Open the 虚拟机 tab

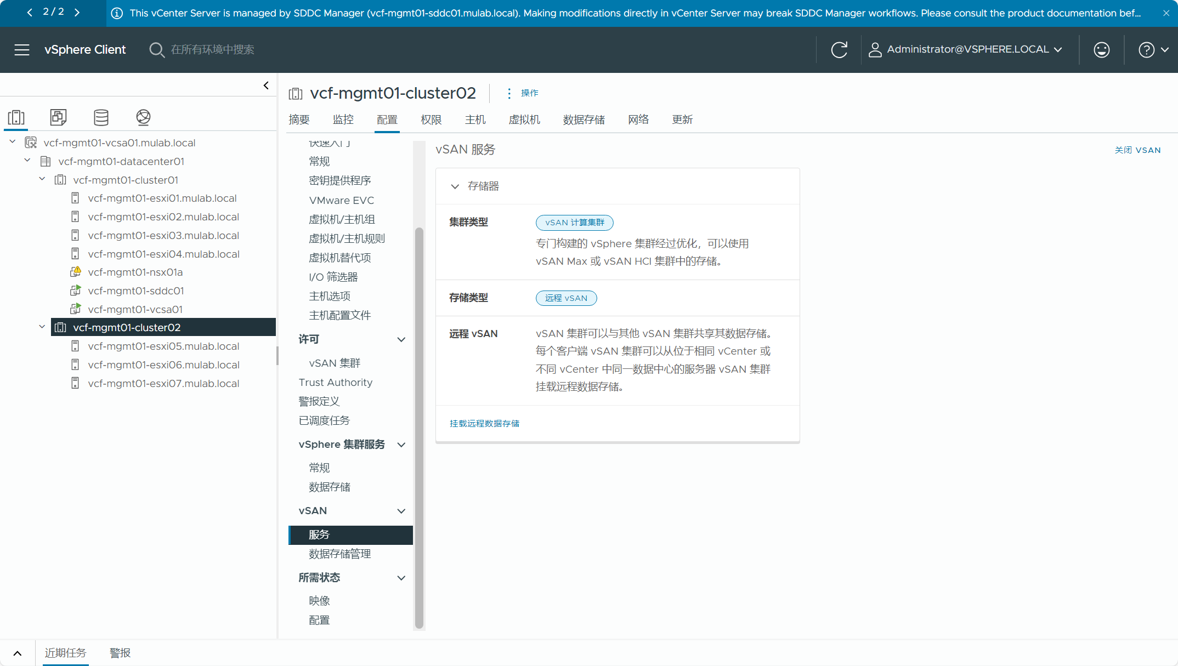click(x=524, y=120)
